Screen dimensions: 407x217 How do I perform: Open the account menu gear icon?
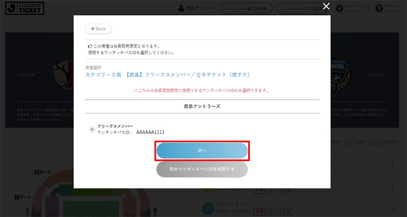(x=339, y=8)
